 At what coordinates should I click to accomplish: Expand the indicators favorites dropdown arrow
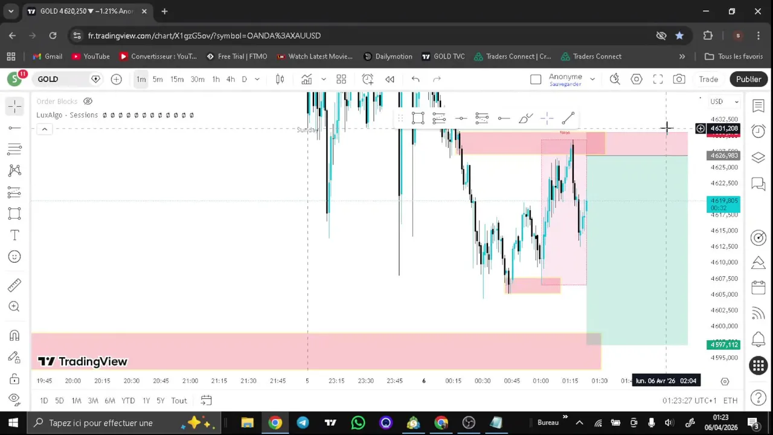tap(323, 79)
